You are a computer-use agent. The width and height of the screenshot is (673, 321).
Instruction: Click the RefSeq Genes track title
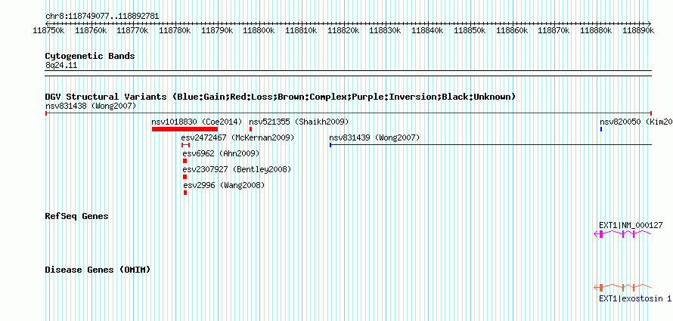(76, 216)
